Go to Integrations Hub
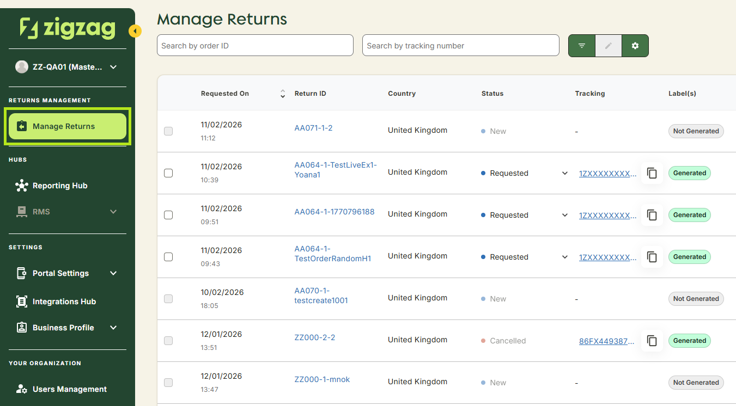This screenshot has height=406, width=736. coord(64,302)
